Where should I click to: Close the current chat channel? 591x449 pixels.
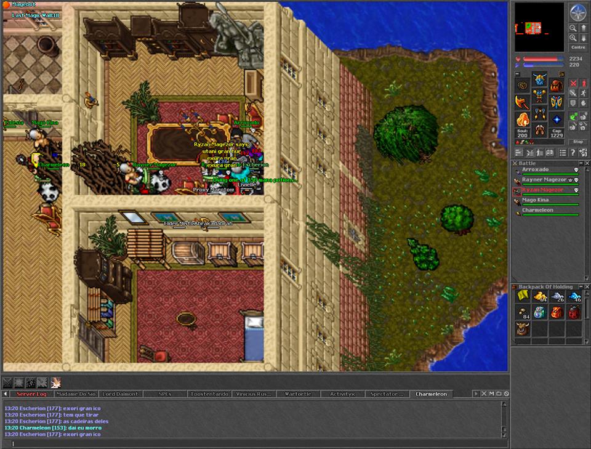(x=484, y=394)
